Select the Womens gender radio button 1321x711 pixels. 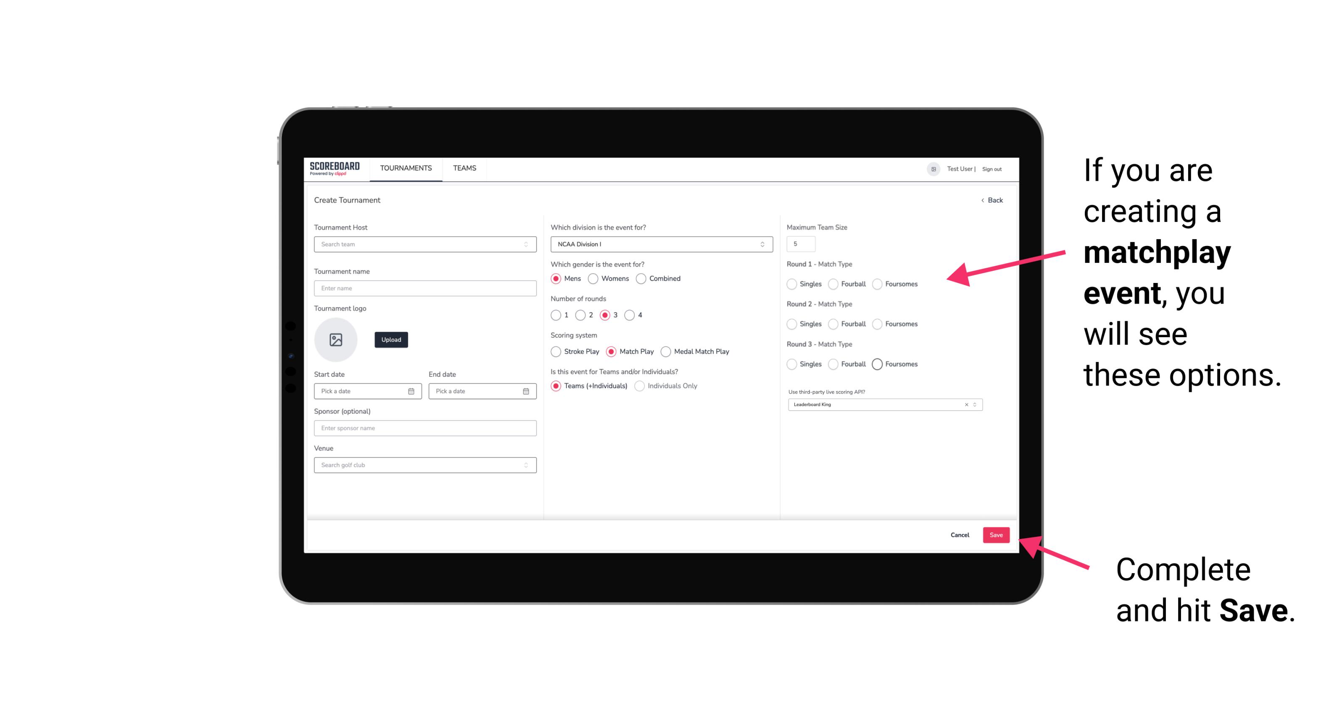[x=592, y=278]
